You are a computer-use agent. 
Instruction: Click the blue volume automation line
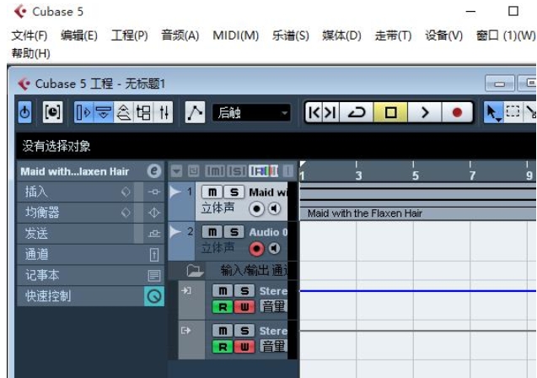tap(418, 291)
